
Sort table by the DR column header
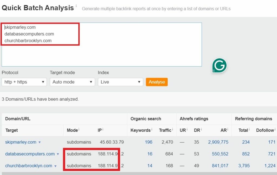[x=197, y=130]
